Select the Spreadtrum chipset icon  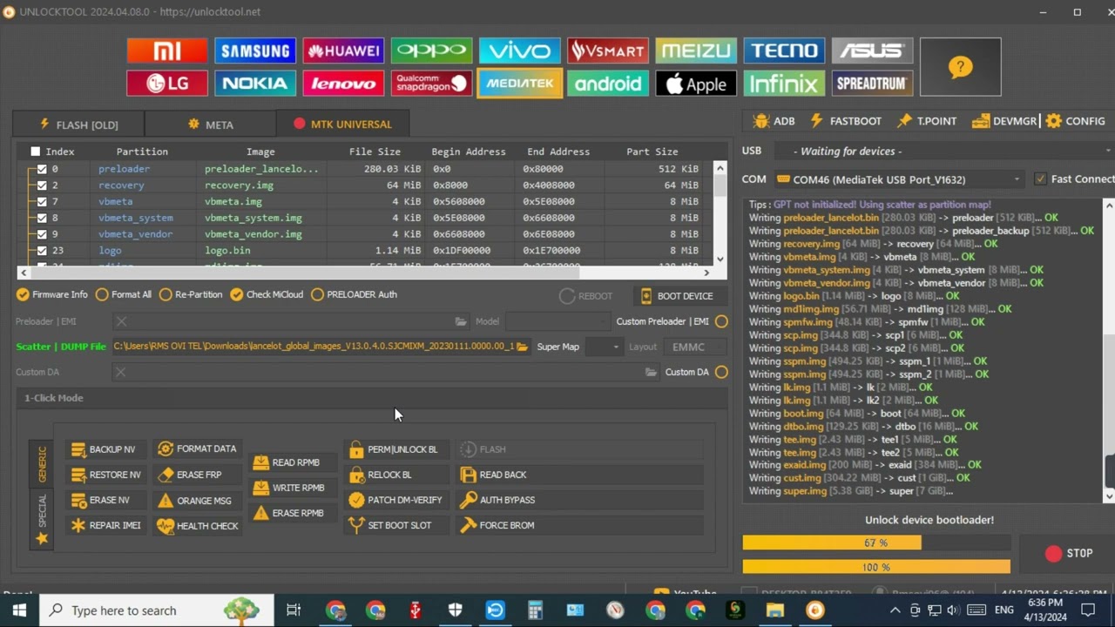[x=871, y=84]
